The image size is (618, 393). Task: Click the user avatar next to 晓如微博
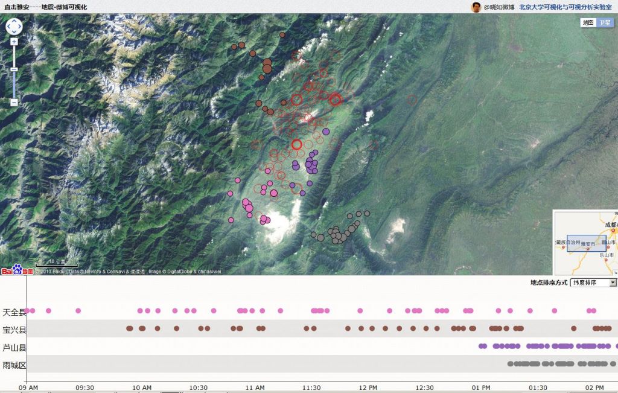pos(476,7)
